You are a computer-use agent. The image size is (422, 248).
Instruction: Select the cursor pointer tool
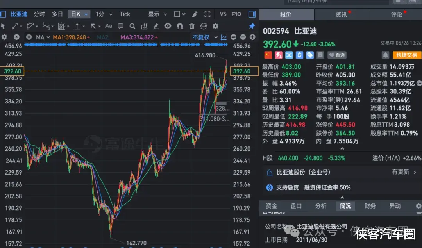tap(3, 26)
